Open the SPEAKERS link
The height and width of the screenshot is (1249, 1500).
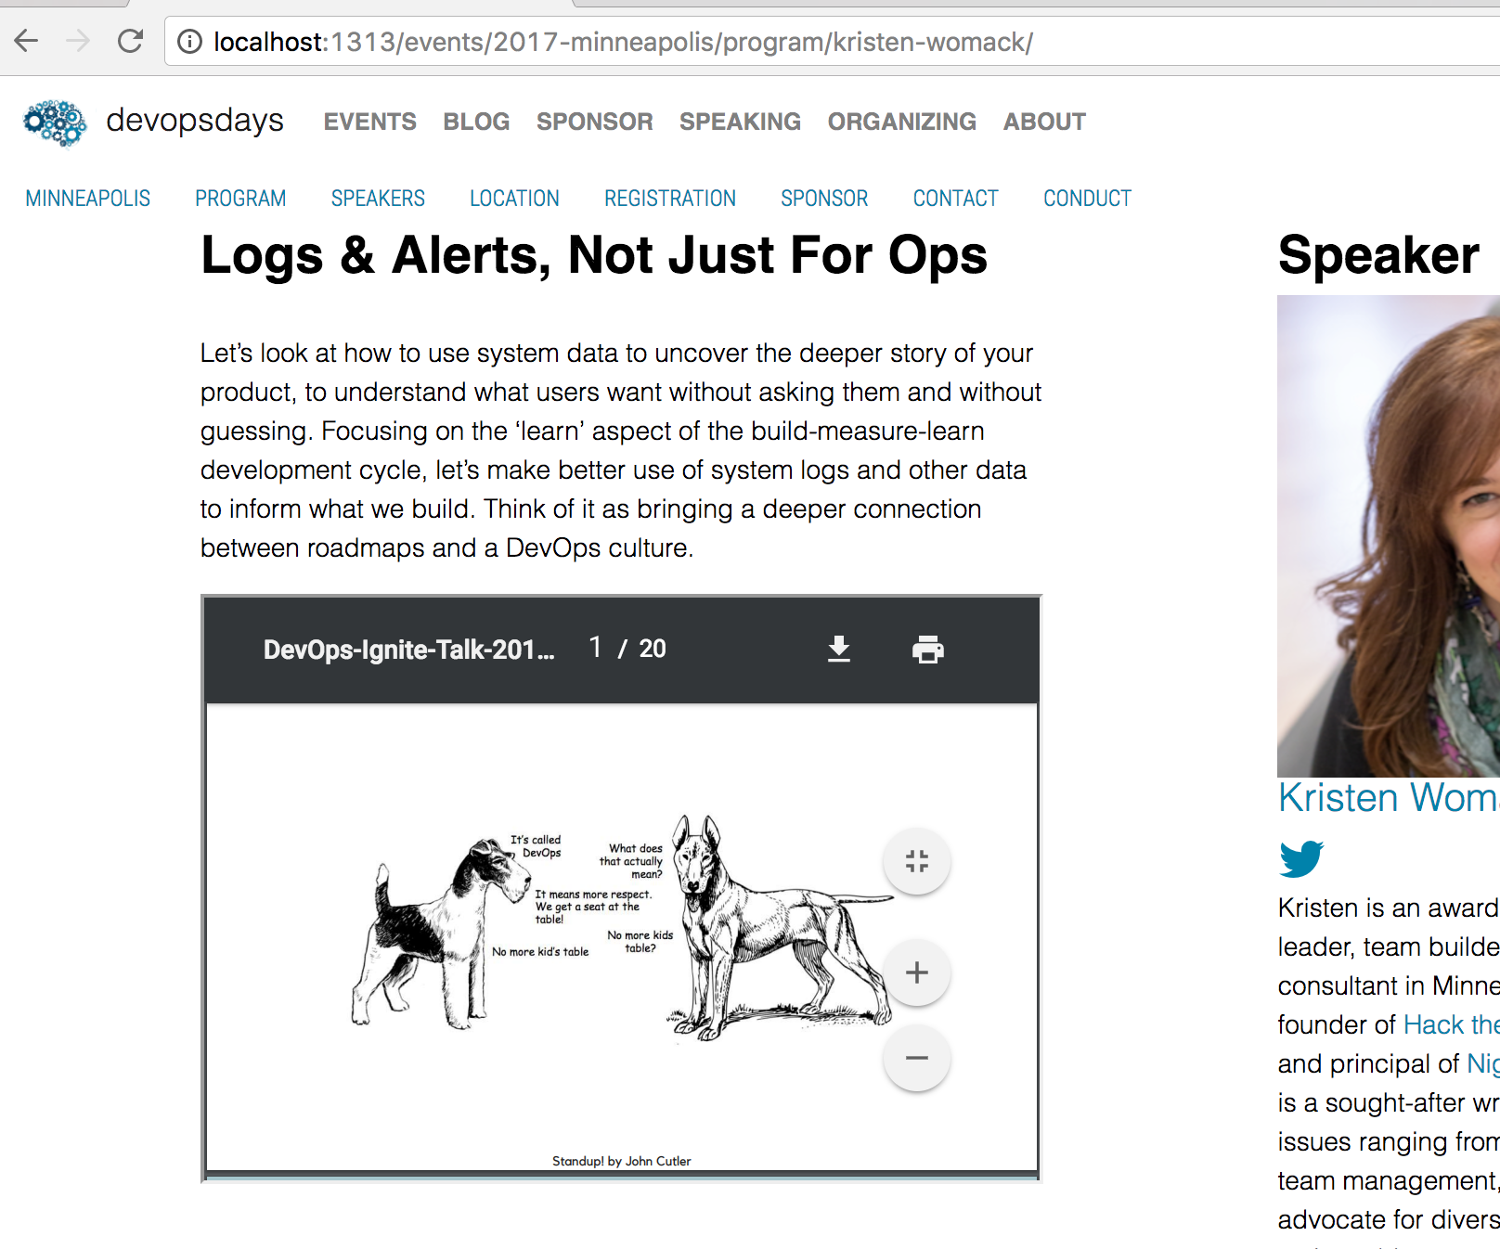point(378,199)
